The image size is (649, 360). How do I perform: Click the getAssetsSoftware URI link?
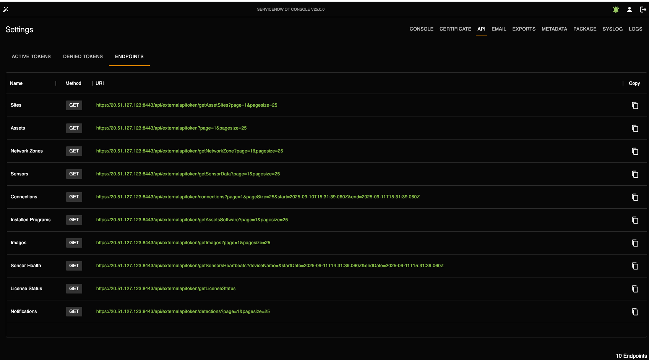192,220
